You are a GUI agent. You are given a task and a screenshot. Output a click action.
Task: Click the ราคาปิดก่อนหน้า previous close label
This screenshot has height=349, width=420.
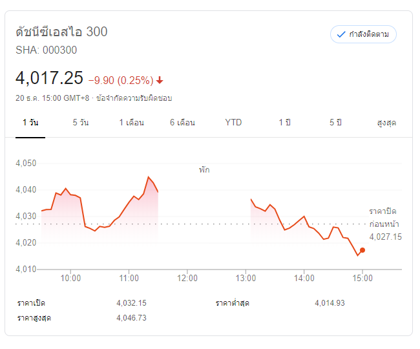click(385, 218)
